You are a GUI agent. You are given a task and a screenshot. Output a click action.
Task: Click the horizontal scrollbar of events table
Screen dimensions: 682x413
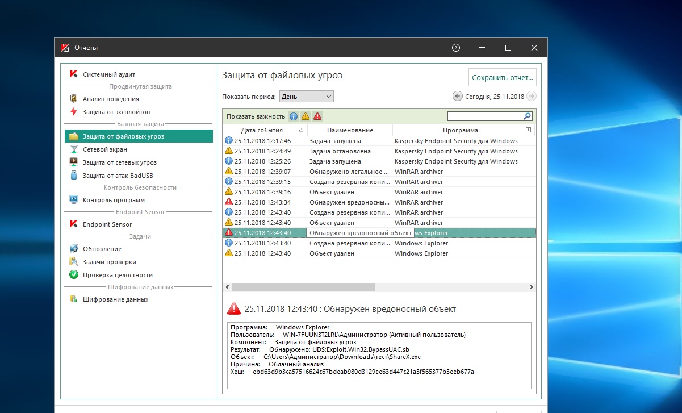(x=303, y=287)
